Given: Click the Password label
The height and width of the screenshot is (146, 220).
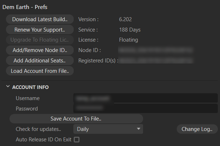Looking at the screenshot, I should pyautogui.click(x=27, y=109).
